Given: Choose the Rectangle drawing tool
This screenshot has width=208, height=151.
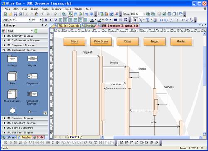Looking at the screenshot, I should 161,20.
